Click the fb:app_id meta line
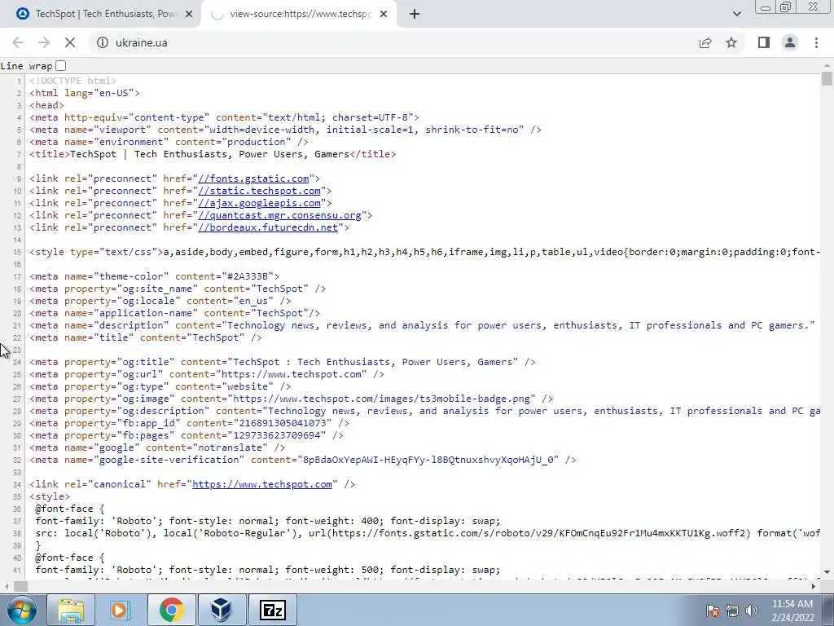 pyautogui.click(x=189, y=423)
